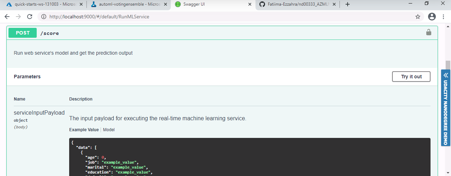Switch to the Model tab

[x=109, y=130]
